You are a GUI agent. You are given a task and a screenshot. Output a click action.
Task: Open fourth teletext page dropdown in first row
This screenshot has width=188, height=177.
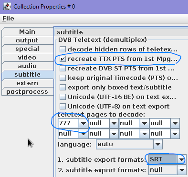pyautogui.click(x=175, y=123)
